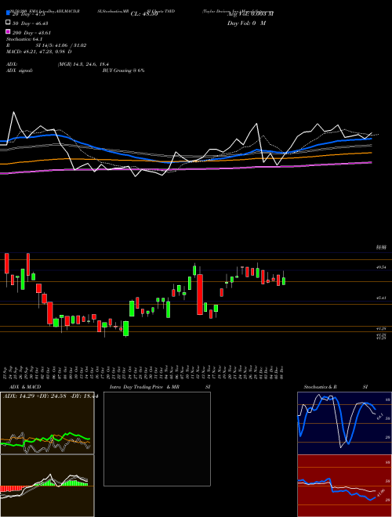The width and height of the screenshot is (392, 517).
Task: Select the '200 Day = 48.61' legend text
Action: click(x=31, y=33)
